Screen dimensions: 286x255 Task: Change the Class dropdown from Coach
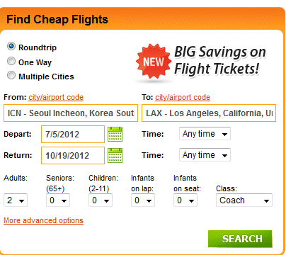tap(244, 200)
